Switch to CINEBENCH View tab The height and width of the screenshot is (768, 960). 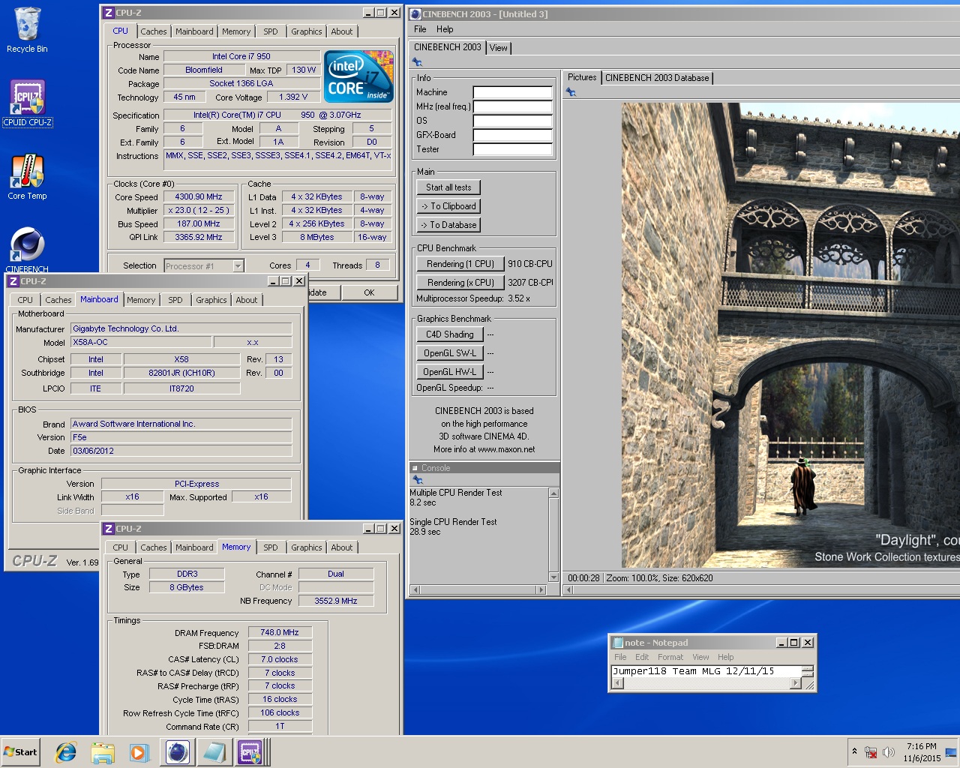pyautogui.click(x=499, y=48)
